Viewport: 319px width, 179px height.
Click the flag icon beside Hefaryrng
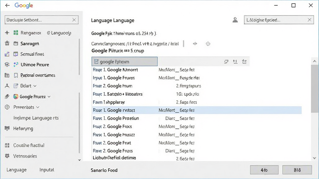click(7, 128)
